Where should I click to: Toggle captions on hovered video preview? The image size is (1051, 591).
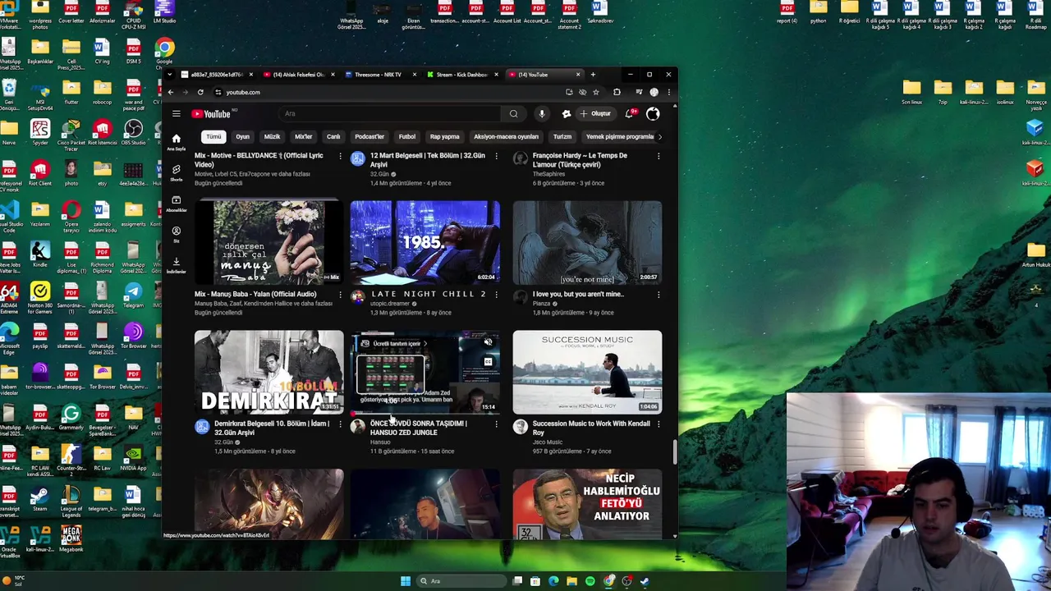click(488, 361)
